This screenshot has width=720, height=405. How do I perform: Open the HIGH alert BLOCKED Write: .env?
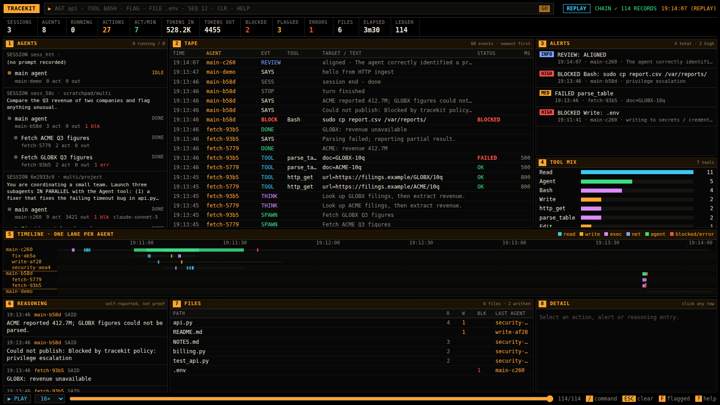click(626, 116)
